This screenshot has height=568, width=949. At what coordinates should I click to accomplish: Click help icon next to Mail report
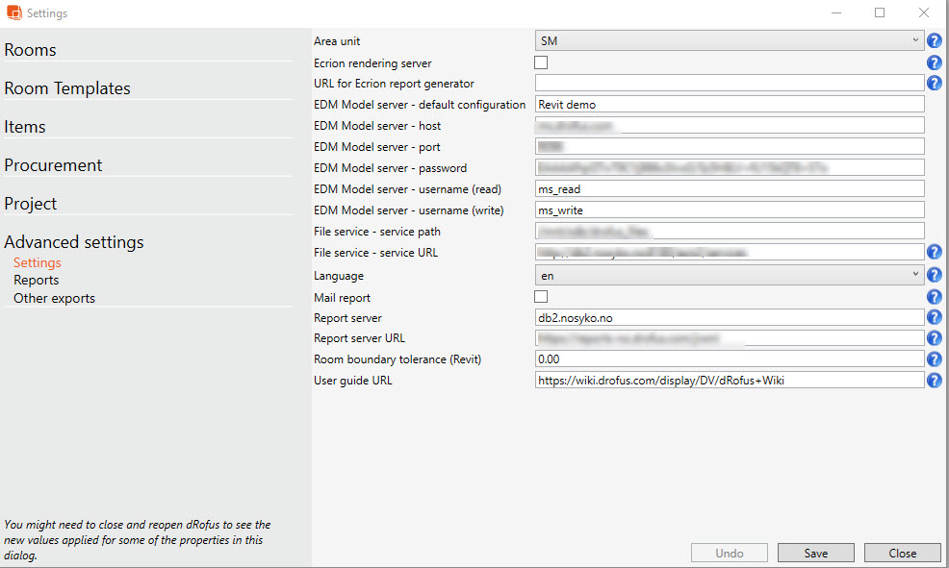(x=934, y=297)
